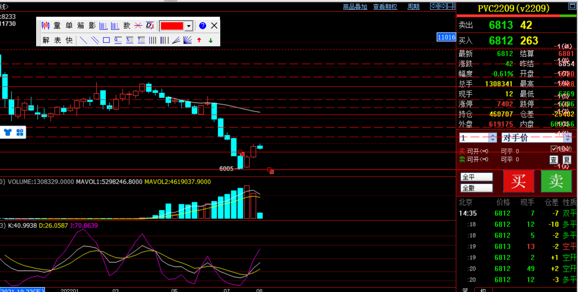Screen dimensions: 578x292
Task: Click the red drawing color swatch
Action: (x=172, y=26)
